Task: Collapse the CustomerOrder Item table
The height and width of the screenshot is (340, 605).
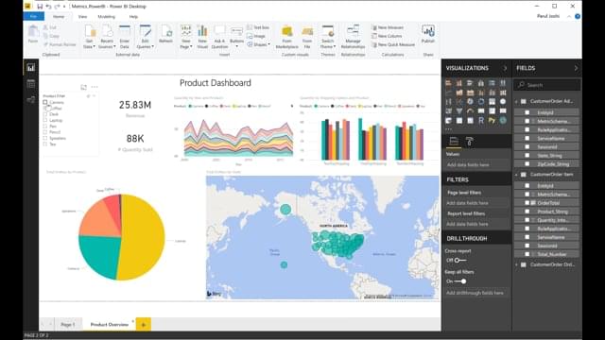Action: pos(517,175)
